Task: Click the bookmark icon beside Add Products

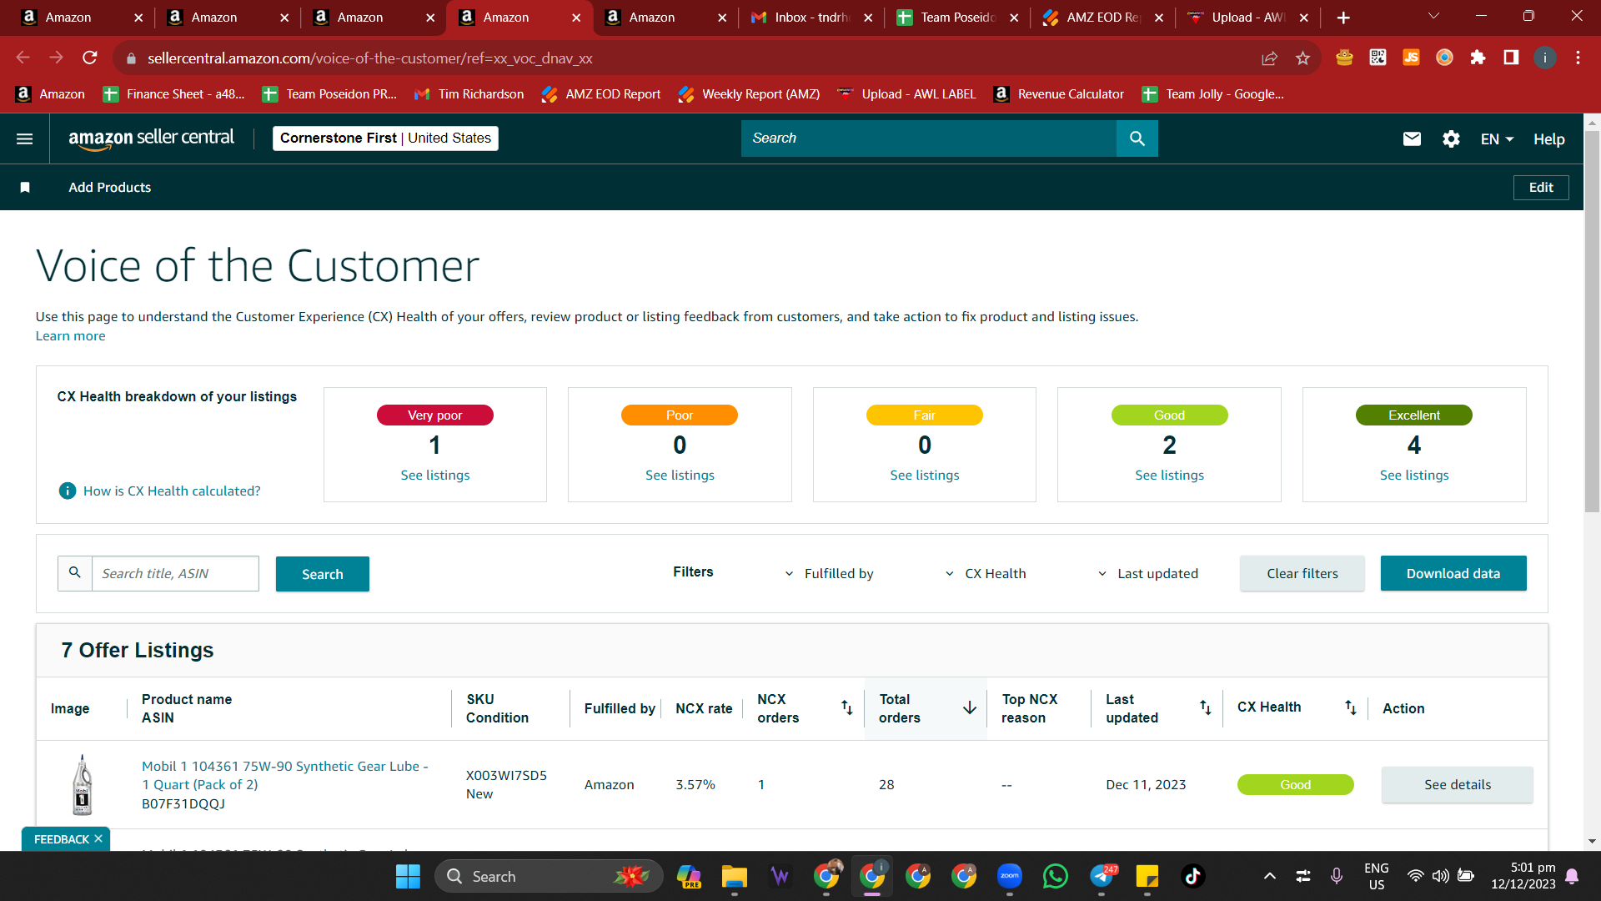Action: pyautogui.click(x=25, y=187)
